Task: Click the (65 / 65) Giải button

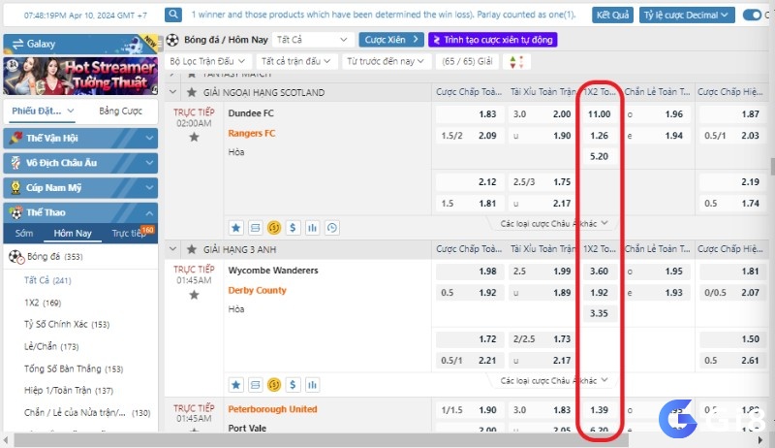Action: [x=467, y=61]
